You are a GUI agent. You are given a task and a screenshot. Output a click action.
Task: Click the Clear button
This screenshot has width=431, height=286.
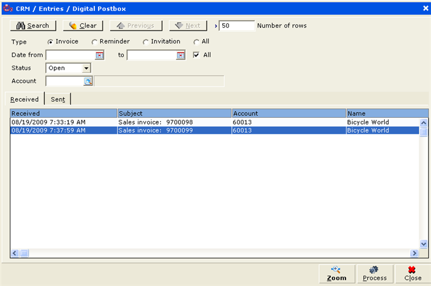click(83, 26)
